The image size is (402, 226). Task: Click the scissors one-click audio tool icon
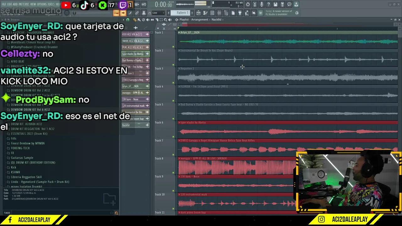tap(255, 4)
